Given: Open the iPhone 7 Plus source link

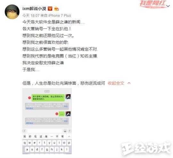Looking at the screenshot, I should tap(60, 16).
